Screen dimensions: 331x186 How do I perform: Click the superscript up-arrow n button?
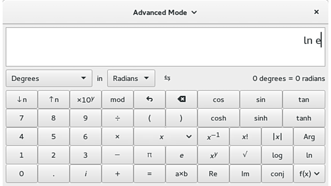[53, 99]
